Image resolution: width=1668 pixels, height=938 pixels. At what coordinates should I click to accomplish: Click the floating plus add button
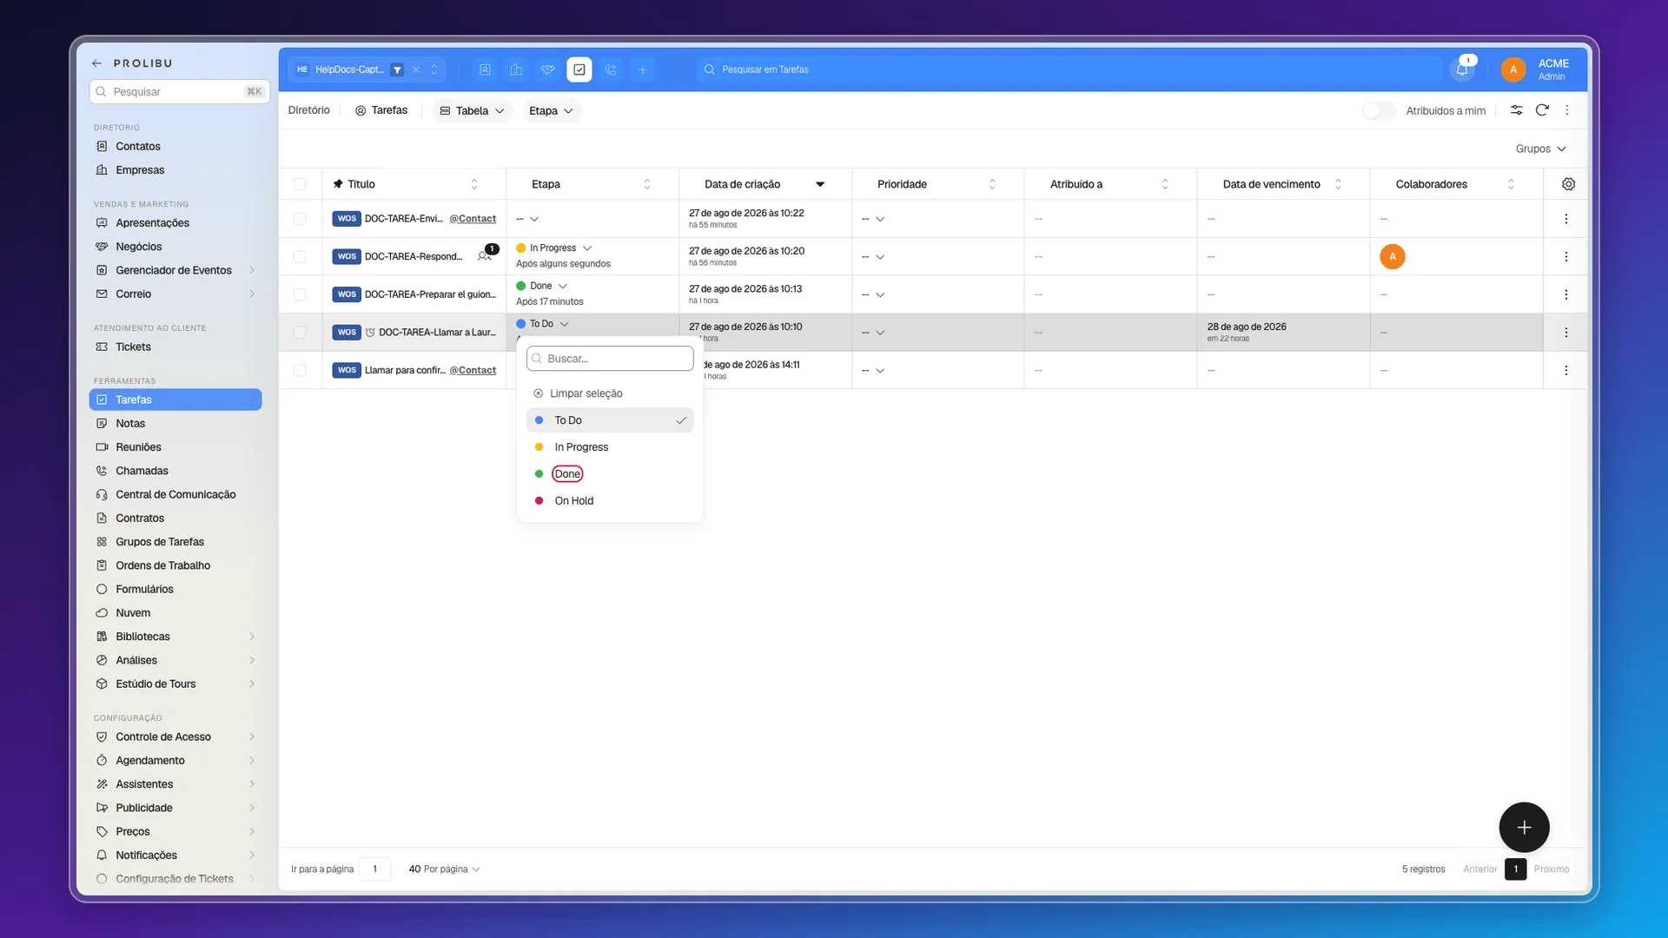pos(1524,828)
